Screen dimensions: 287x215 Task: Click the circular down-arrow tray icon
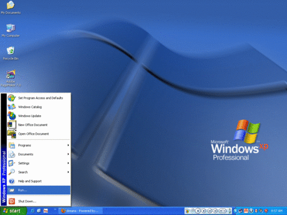pos(251,211)
